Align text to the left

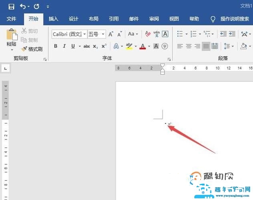click(180, 46)
